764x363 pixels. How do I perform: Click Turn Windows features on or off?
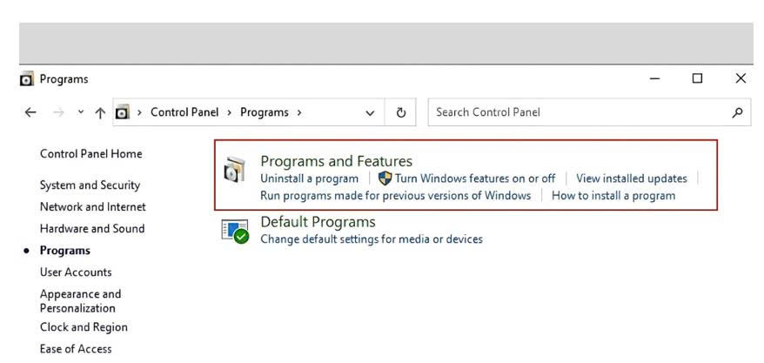(x=475, y=178)
